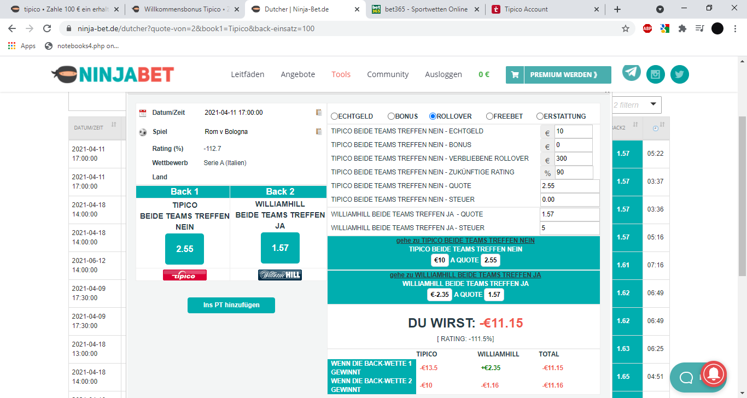
Task: Copy the Spiel value icon
Action: (x=319, y=132)
